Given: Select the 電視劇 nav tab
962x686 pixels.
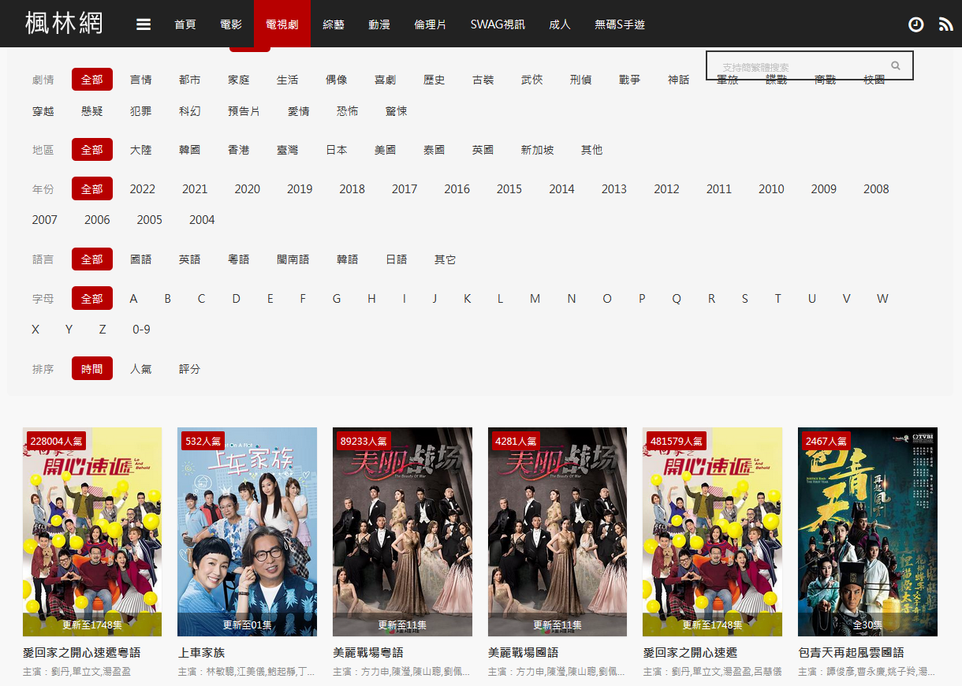Looking at the screenshot, I should tap(282, 24).
